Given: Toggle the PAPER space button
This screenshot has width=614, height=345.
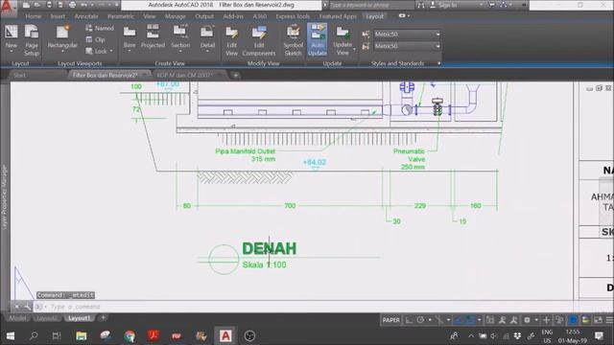Looking at the screenshot, I should tap(391, 320).
